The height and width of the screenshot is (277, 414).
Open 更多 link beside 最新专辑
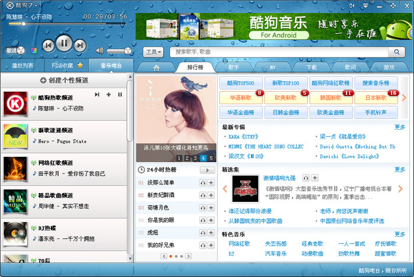tap(400, 127)
